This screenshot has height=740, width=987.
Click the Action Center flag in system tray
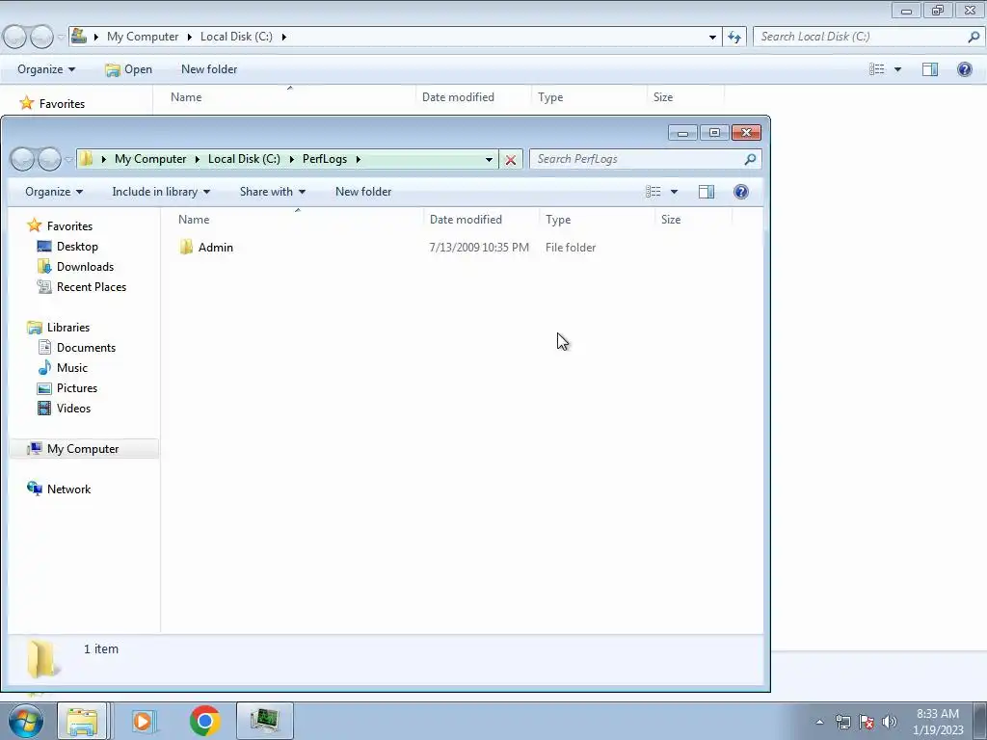click(x=867, y=722)
